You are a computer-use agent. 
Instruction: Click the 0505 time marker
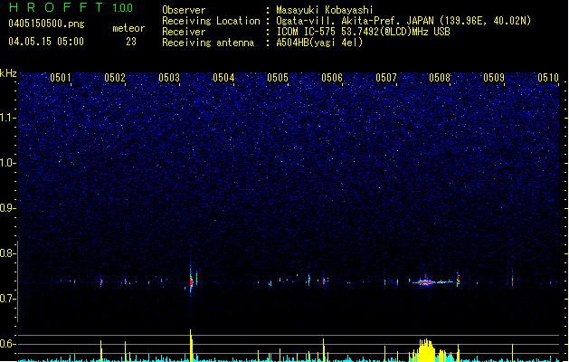278,78
